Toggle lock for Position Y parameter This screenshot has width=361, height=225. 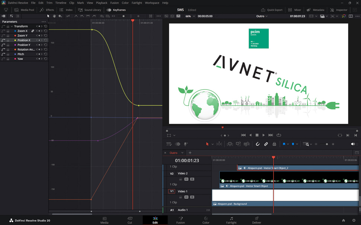click(8, 45)
